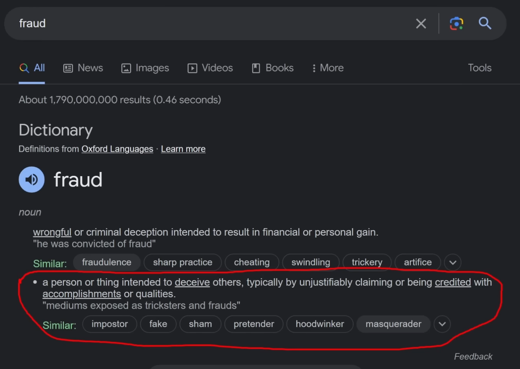Play the pronunciation audio for fraud
Image resolution: width=520 pixels, height=369 pixels.
(31, 180)
